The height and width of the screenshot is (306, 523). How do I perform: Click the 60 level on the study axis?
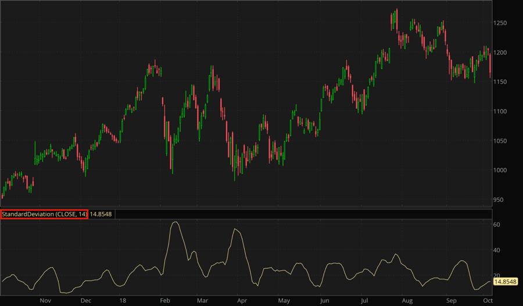pyautogui.click(x=497, y=225)
